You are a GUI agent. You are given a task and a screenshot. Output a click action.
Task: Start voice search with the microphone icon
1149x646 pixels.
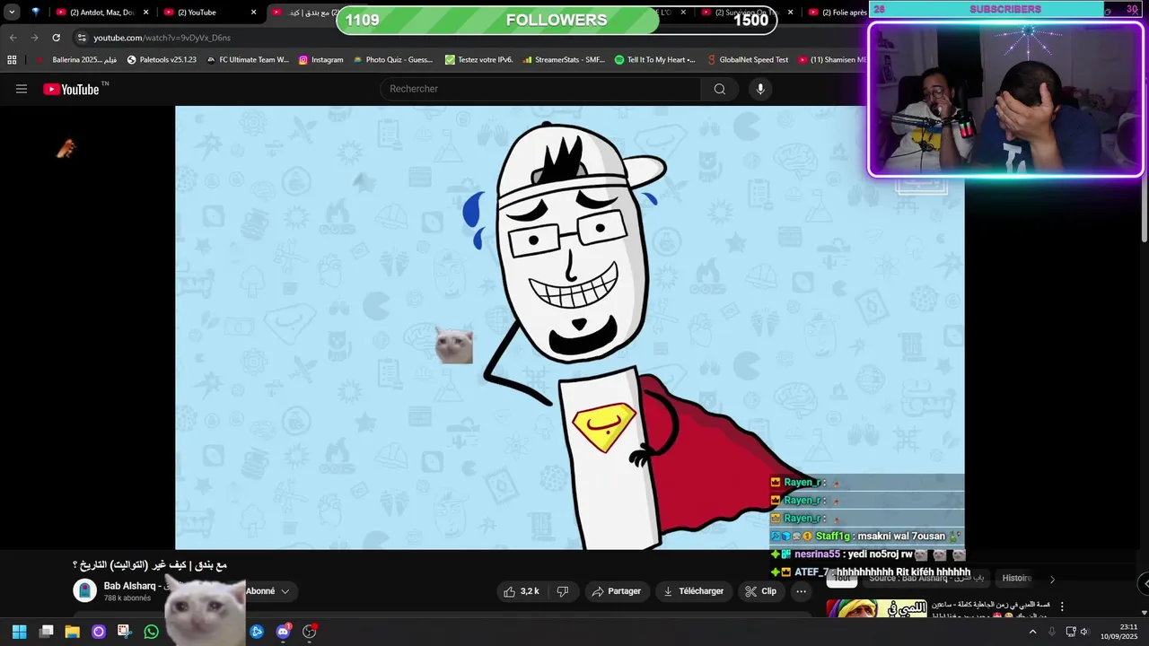click(760, 89)
